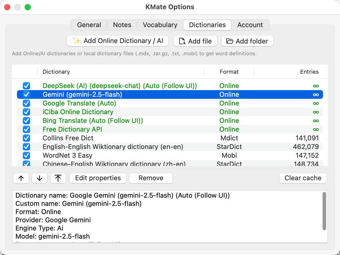Click the Edit properties button
340x255 pixels.
(98, 178)
